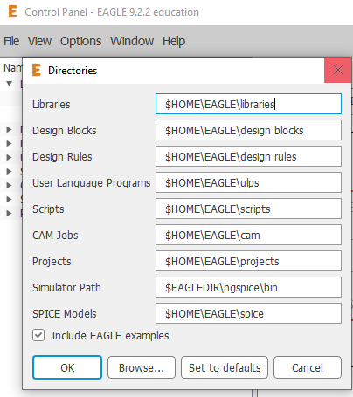Screen dimensions: 353x397
Task: Open the View menu
Action: (39, 41)
